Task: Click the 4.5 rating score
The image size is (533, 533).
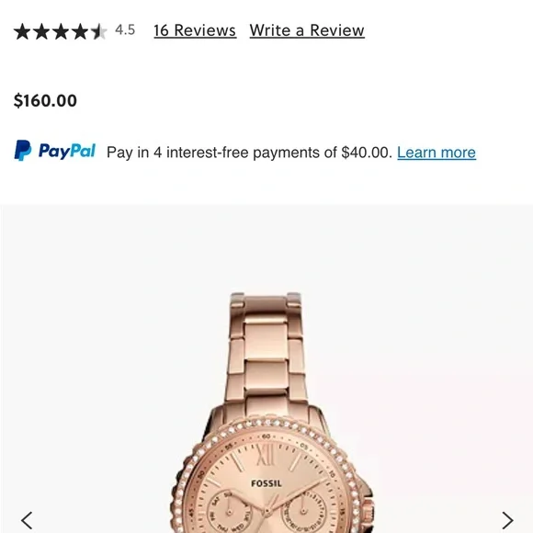Action: click(125, 30)
